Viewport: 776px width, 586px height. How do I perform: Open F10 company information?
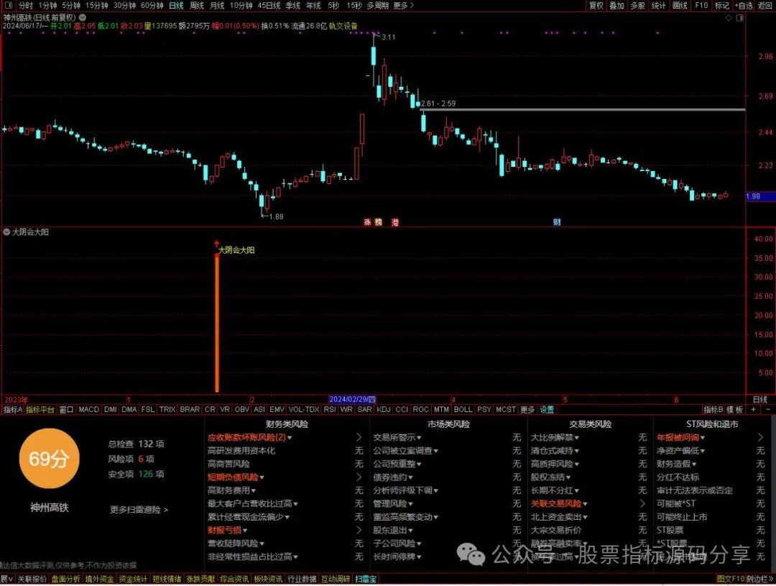click(701, 6)
